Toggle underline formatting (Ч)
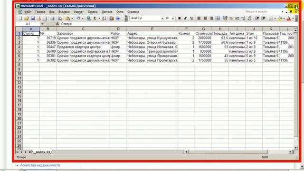 (x=191, y=19)
